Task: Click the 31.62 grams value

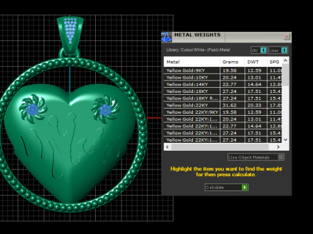Action: (x=230, y=105)
